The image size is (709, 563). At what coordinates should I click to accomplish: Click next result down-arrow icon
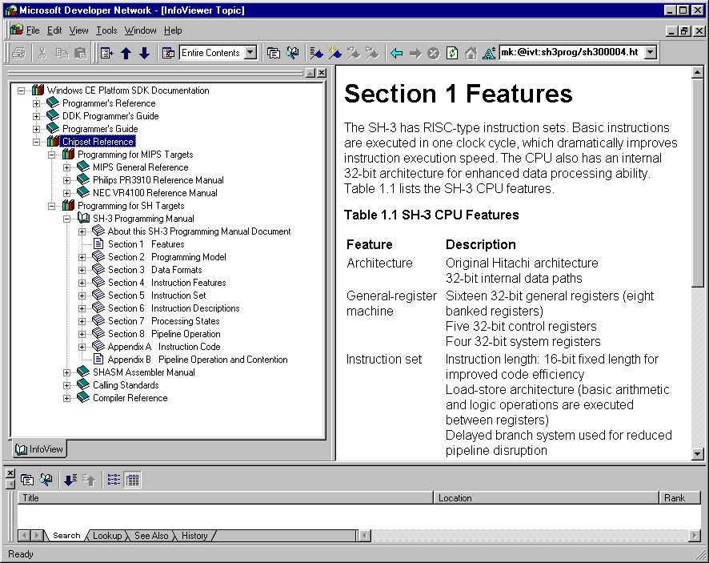(70, 480)
